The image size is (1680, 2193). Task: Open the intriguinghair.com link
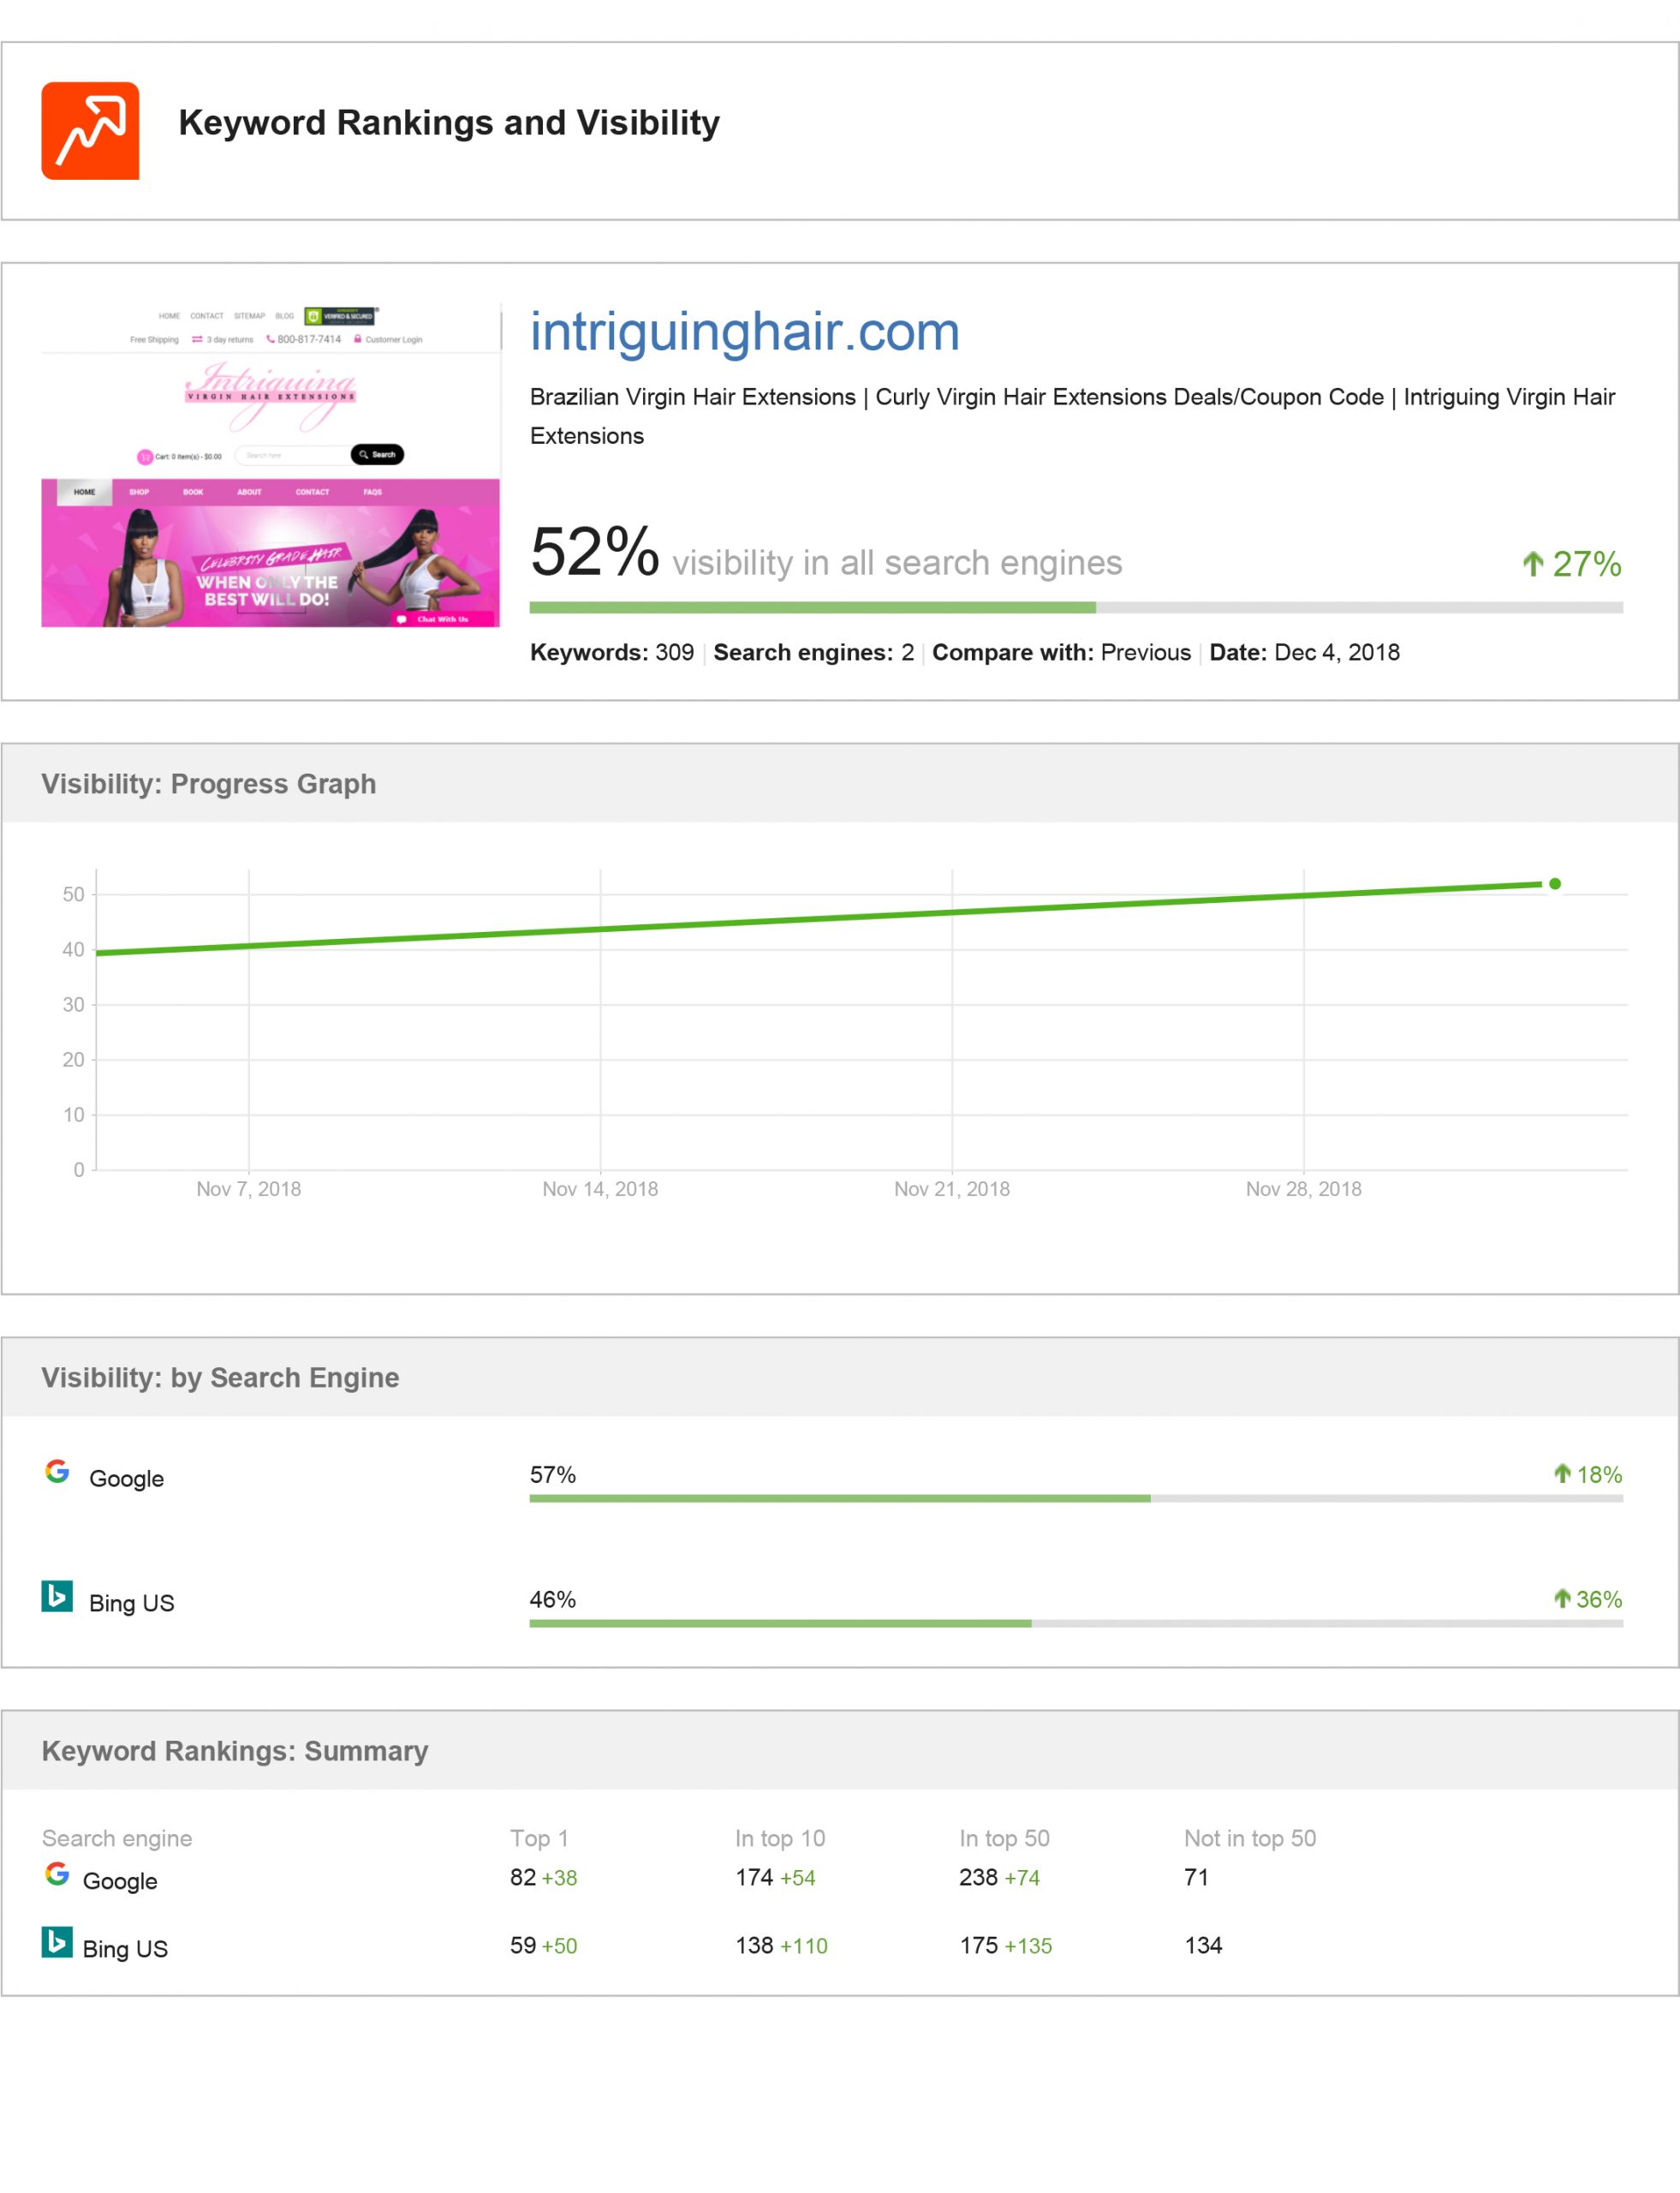pos(744,332)
